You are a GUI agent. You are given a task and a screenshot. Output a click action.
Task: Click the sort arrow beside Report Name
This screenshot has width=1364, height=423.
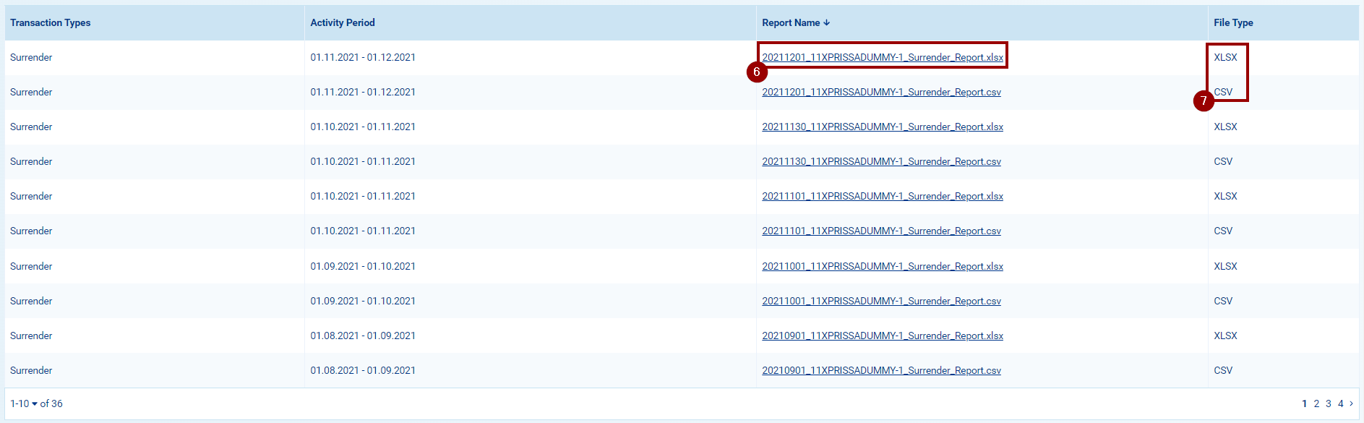[x=826, y=23]
